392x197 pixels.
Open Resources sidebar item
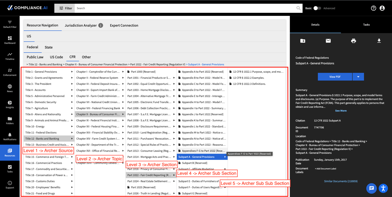click(x=10, y=153)
